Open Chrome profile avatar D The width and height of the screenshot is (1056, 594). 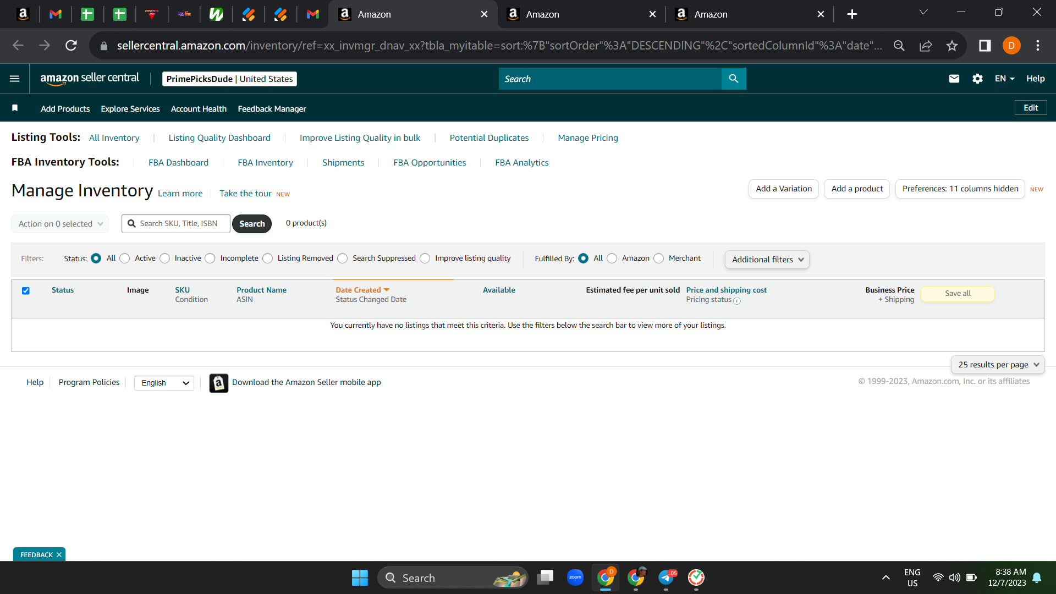click(x=1011, y=46)
